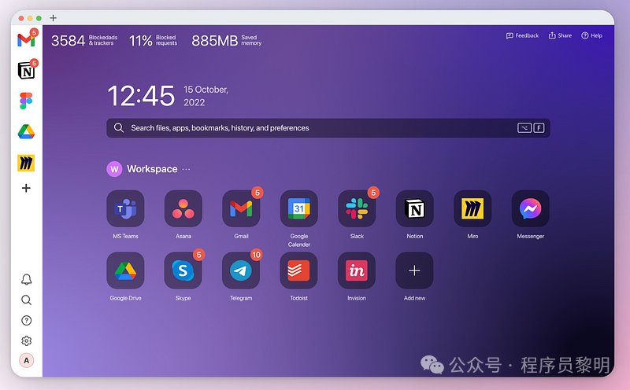Open Notion in the left sidebar
The height and width of the screenshot is (390, 630).
[26, 71]
